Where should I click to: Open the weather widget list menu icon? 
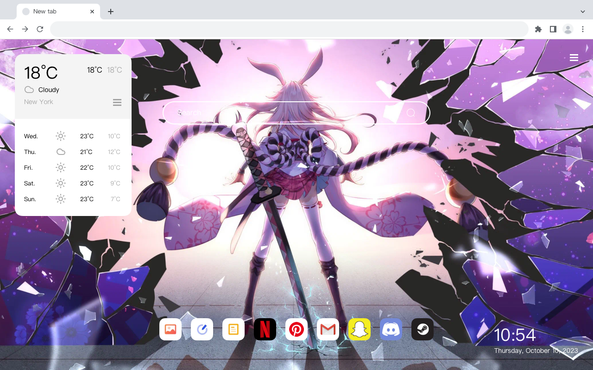pyautogui.click(x=117, y=102)
